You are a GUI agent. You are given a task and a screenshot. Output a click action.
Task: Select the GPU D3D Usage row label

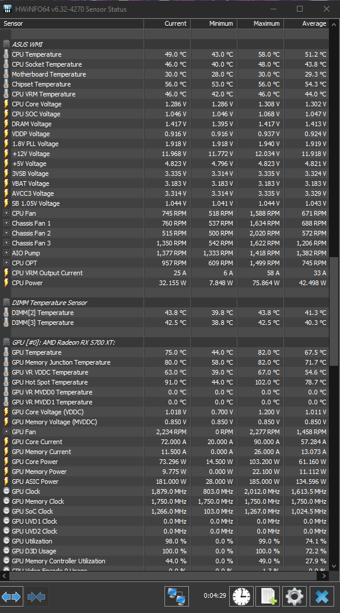[x=34, y=551]
